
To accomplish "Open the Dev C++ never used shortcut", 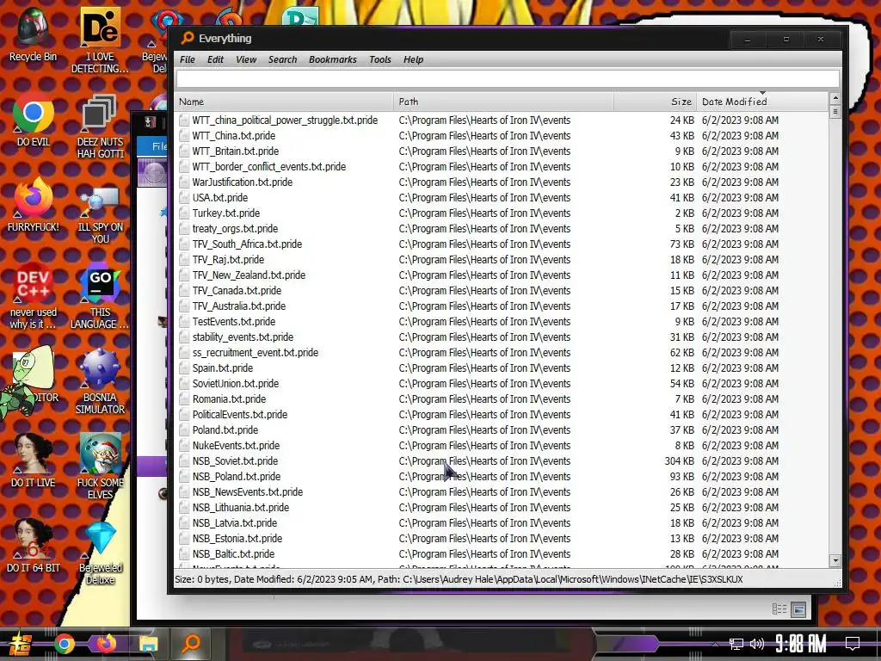I will 34,297.
